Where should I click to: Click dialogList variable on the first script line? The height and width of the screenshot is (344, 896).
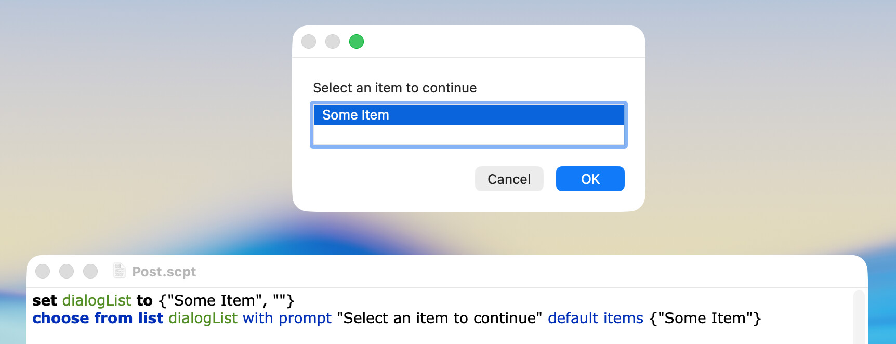(97, 300)
